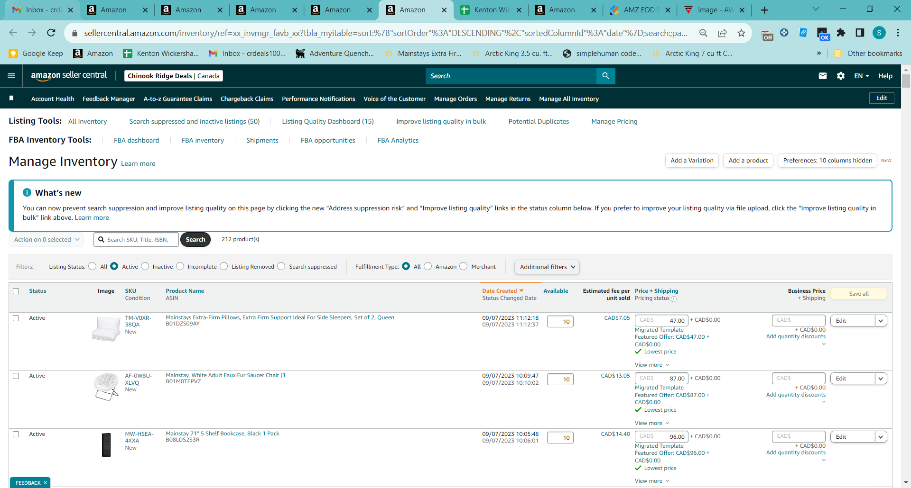Go back with the browser back arrow
Screen dimensions: 911x488
point(13,33)
